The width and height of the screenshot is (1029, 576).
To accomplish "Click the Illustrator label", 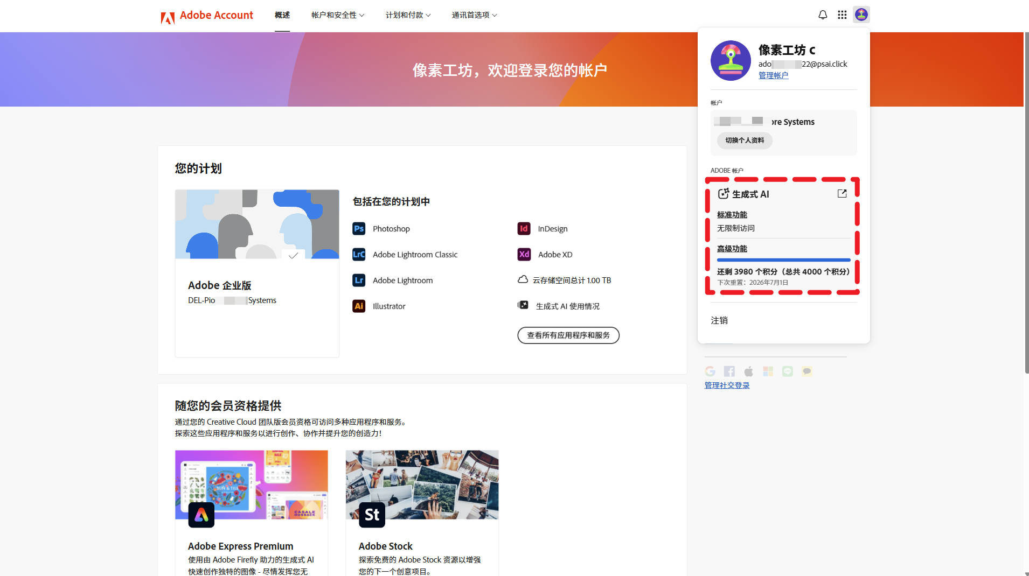I will coord(389,306).
